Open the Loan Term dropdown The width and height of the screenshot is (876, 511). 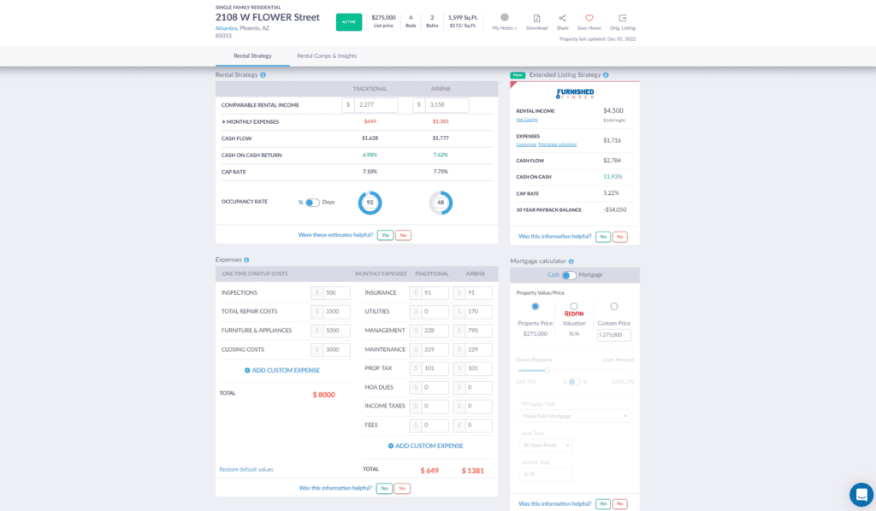[547, 444]
